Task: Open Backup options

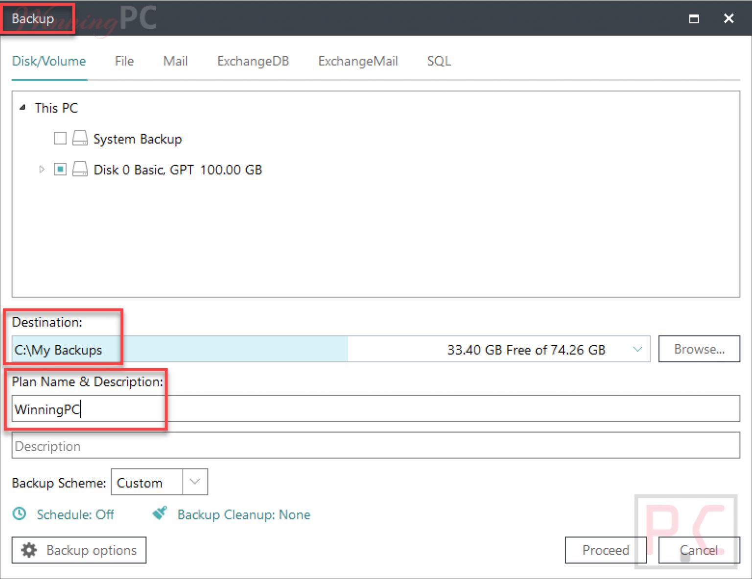Action: [x=79, y=550]
